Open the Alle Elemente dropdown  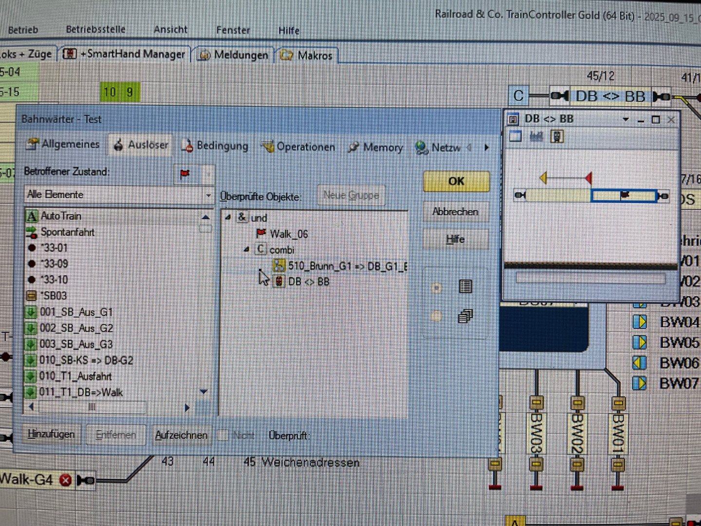[208, 195]
